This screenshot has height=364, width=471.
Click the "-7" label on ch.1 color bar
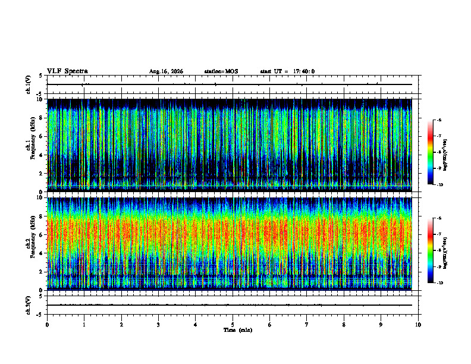pyautogui.click(x=439, y=136)
